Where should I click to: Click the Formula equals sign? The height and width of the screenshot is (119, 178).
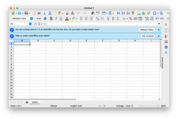coord(45,24)
